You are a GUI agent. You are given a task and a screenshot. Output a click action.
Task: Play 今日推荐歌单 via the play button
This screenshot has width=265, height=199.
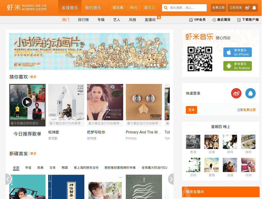click(x=27, y=102)
